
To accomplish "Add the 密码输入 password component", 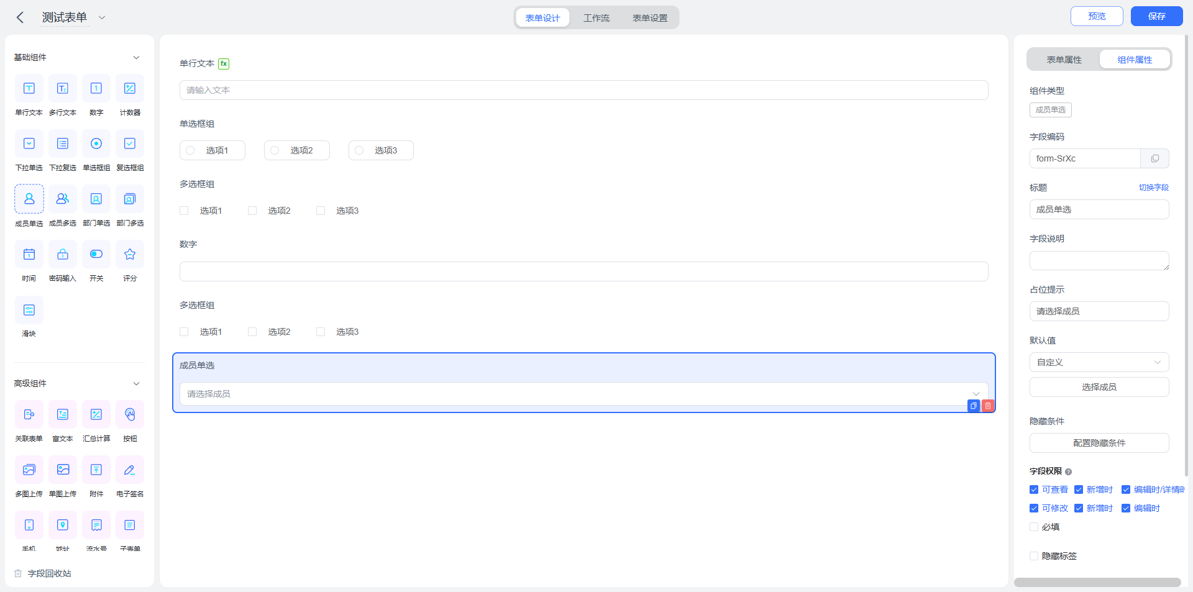I will point(63,254).
